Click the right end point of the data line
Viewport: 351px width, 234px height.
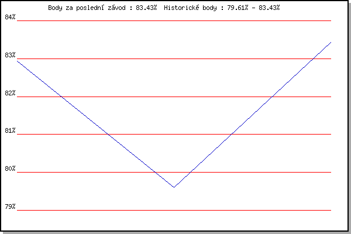[331, 42]
